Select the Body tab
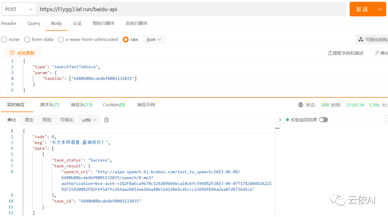The image size is (388, 217). tap(56, 23)
